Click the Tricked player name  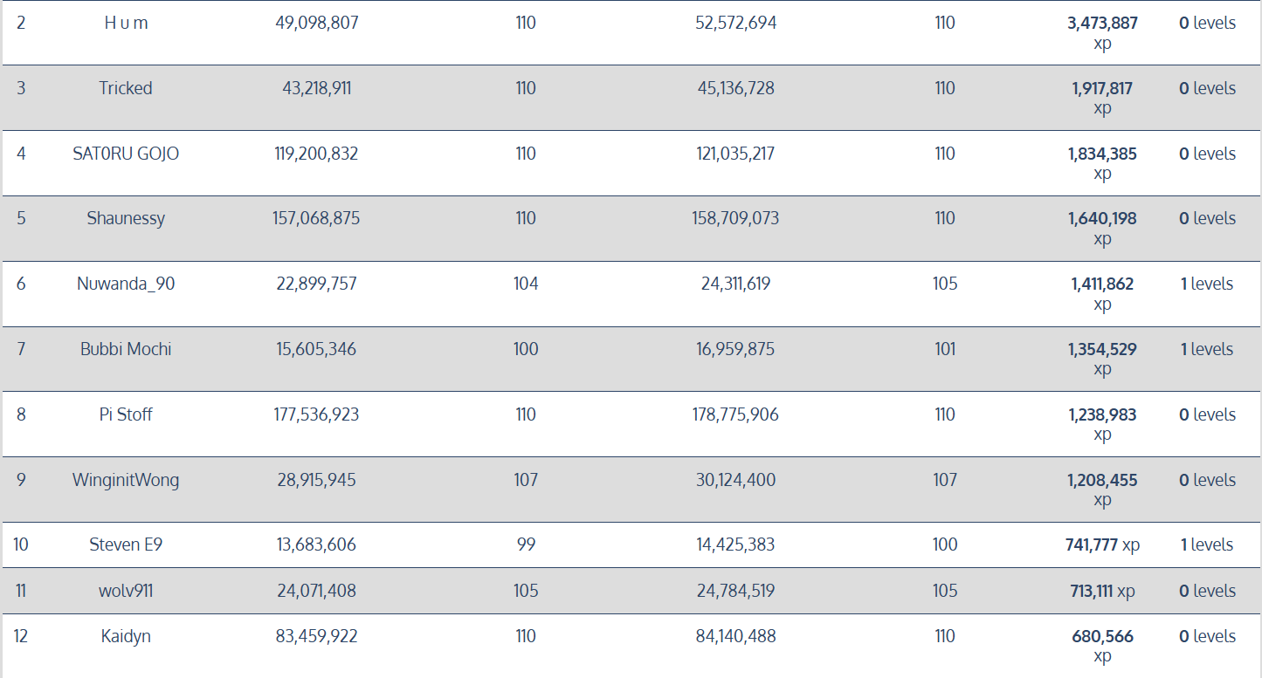pos(126,88)
